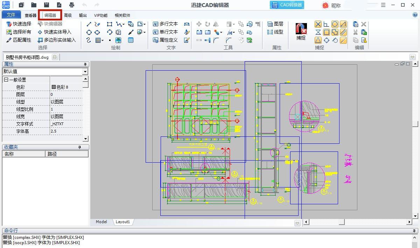
Task: Click the 字体高 value 2.5 field
Action: 66,131
